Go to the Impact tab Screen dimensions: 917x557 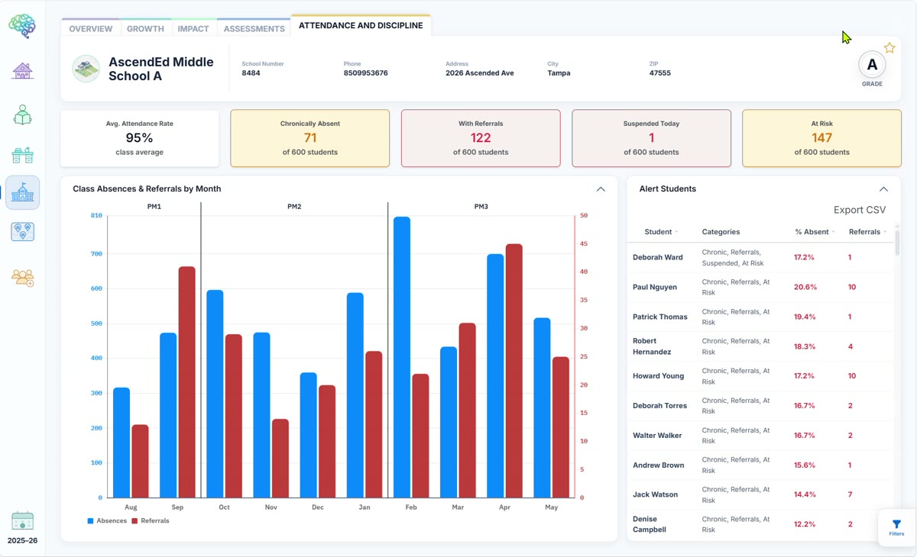(193, 28)
